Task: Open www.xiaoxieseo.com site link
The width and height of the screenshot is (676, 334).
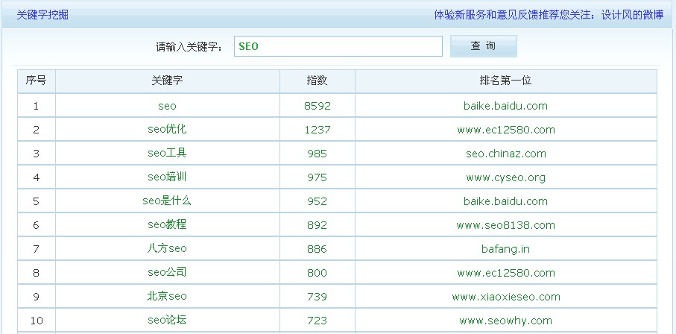Action: click(x=506, y=297)
